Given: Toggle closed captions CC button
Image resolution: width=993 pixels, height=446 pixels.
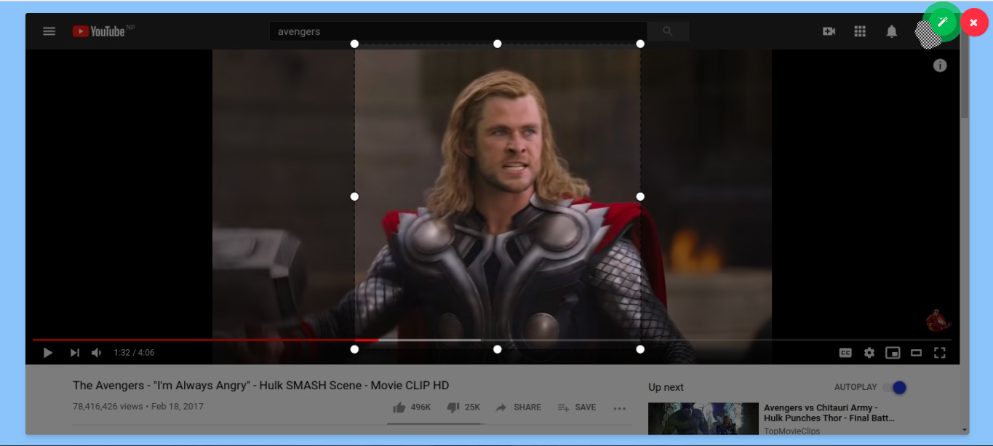Looking at the screenshot, I should [x=845, y=353].
